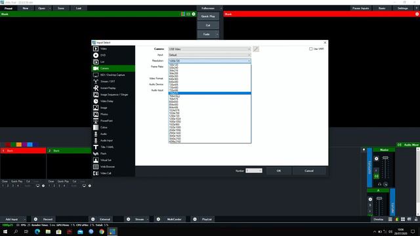Open Google Chrome from taskbar

102,231
